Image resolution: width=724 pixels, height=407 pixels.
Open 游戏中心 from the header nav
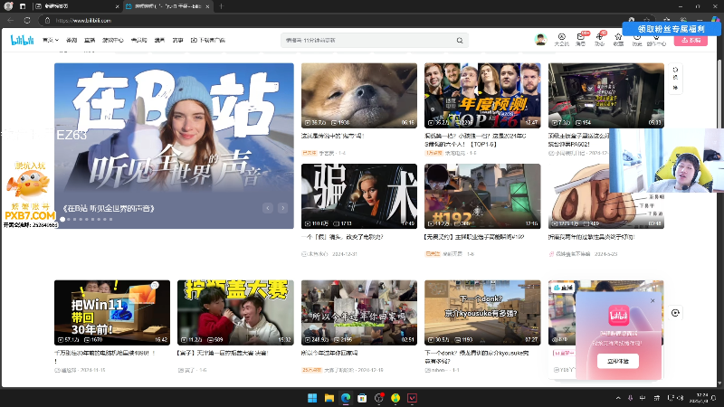click(112, 40)
